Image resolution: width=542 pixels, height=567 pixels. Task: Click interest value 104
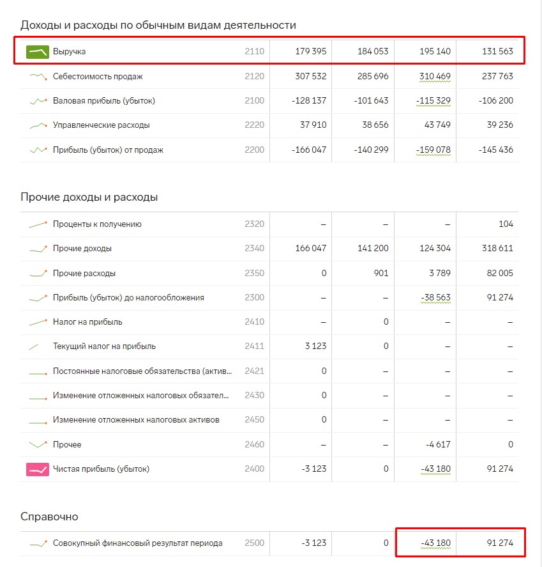[506, 224]
